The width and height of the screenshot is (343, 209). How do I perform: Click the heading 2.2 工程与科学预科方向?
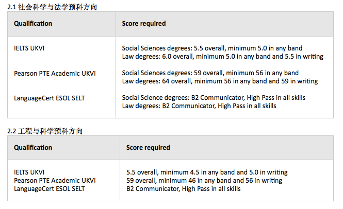tap(52, 131)
